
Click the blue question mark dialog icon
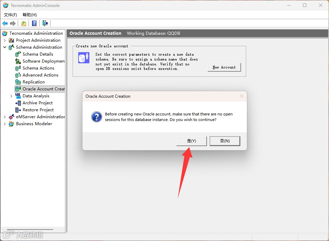click(97, 117)
